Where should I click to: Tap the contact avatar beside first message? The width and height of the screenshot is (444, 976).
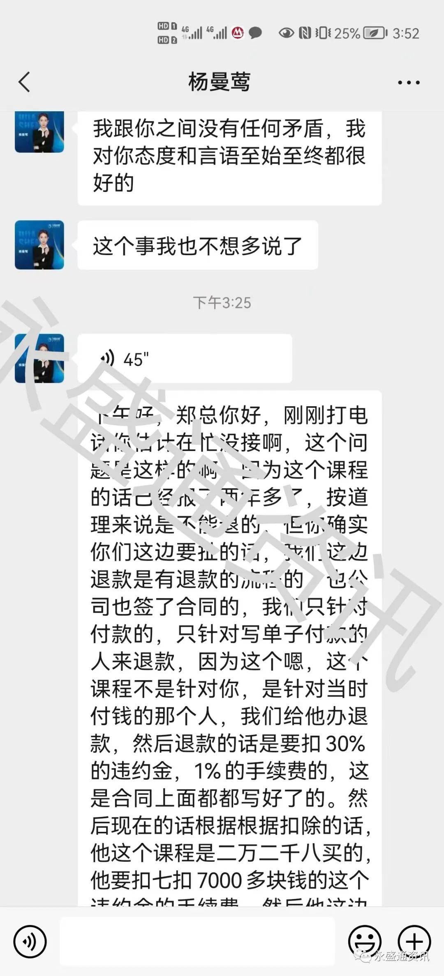point(39,132)
